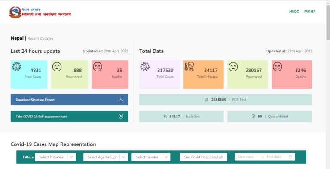Image resolution: width=330 pixels, height=169 pixels.
Task: Select the 317530 Total Cases card
Action: click(x=159, y=74)
